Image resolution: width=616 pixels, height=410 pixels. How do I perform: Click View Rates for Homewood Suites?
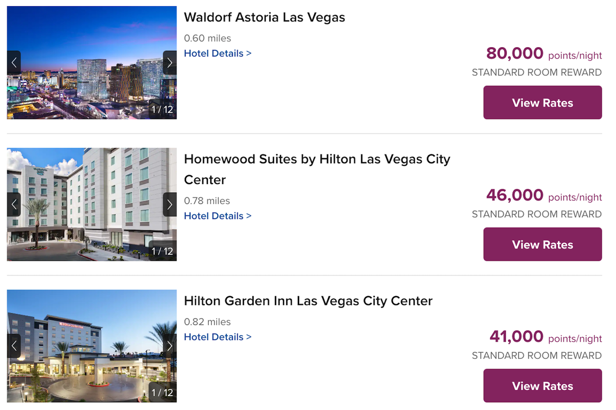[x=542, y=244]
